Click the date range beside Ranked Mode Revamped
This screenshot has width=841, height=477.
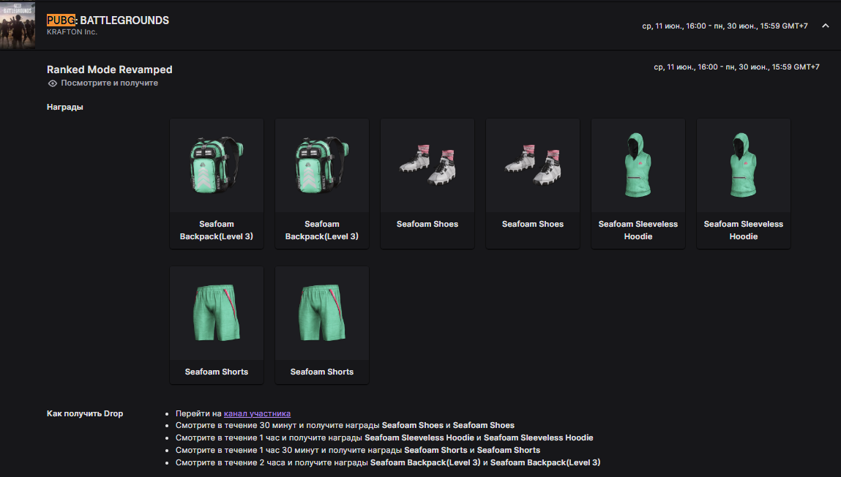tap(736, 67)
